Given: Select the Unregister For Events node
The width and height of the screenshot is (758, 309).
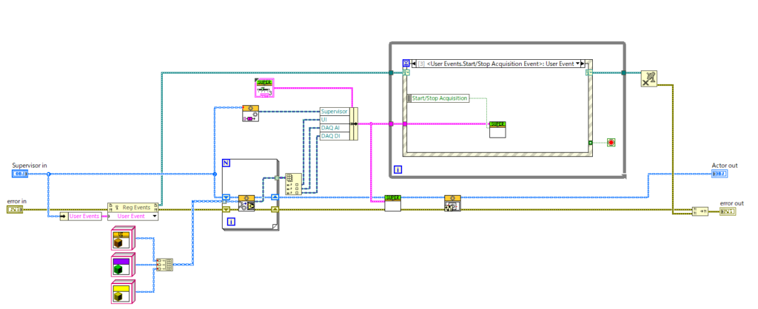Looking at the screenshot, I should click(x=648, y=78).
